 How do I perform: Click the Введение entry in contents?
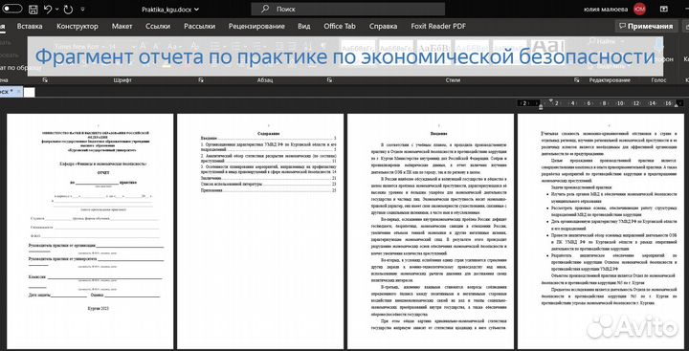pyautogui.click(x=269, y=139)
